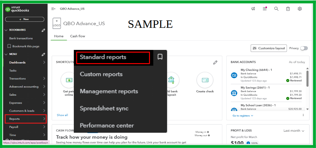The image size is (316, 148).
Task: Click the Customize layout button
Action: coord(269,48)
